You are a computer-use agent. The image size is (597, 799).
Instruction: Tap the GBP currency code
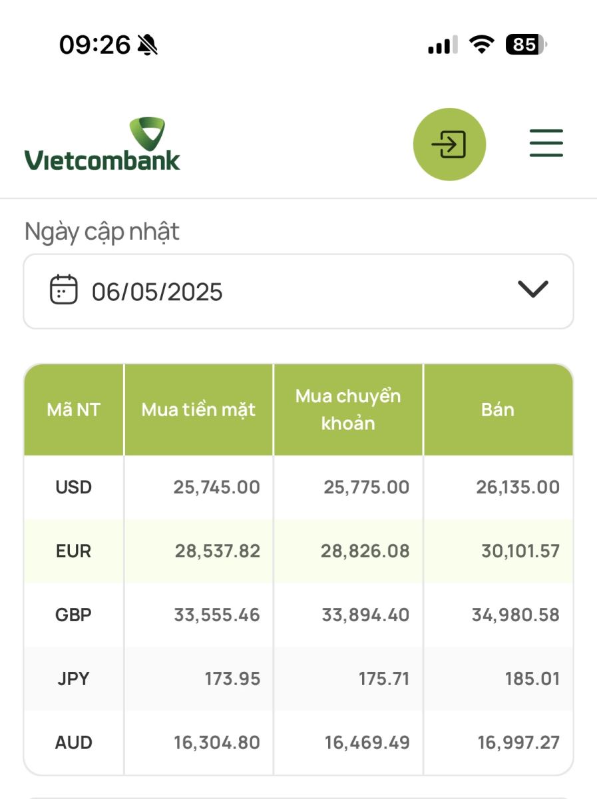(x=73, y=615)
